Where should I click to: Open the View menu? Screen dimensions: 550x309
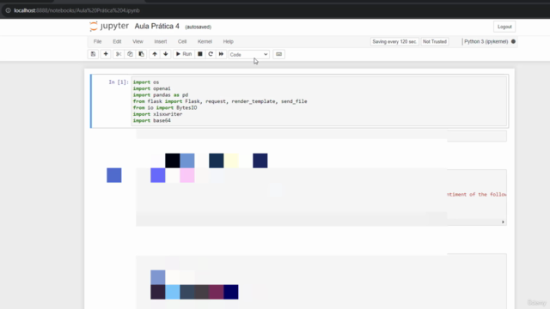pyautogui.click(x=137, y=41)
